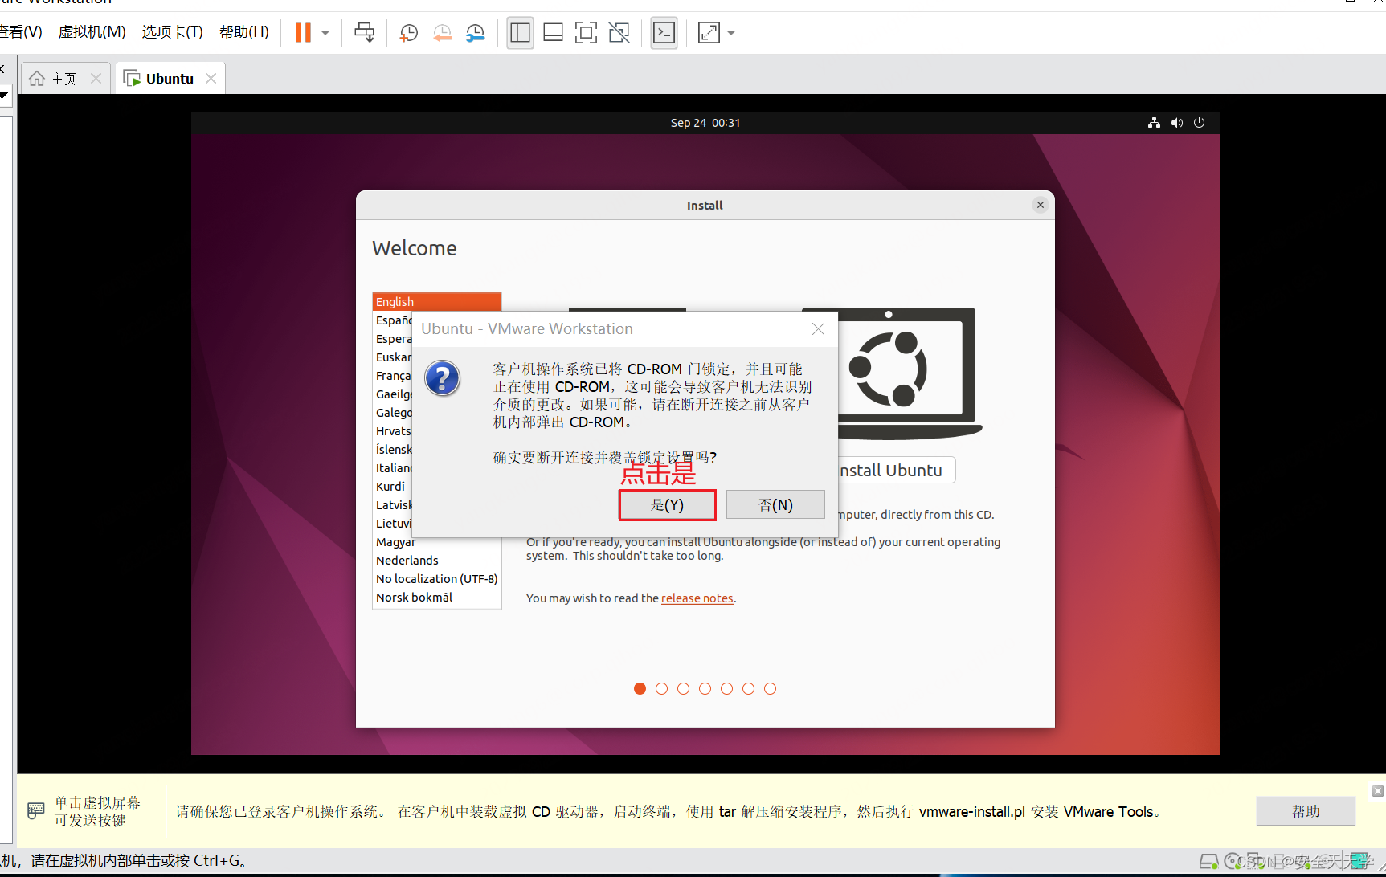
Task: Click the Ubuntu network status icon
Action: (1154, 123)
